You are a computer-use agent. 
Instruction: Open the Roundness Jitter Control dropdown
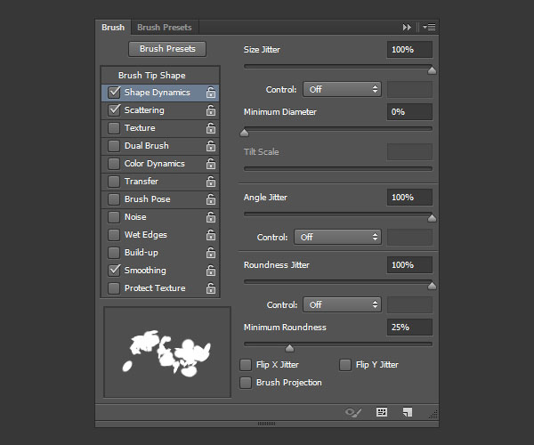[x=342, y=304]
